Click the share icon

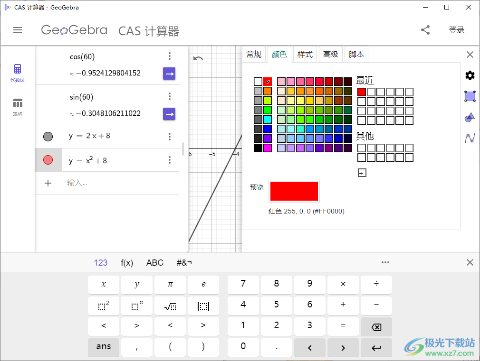pos(425,29)
